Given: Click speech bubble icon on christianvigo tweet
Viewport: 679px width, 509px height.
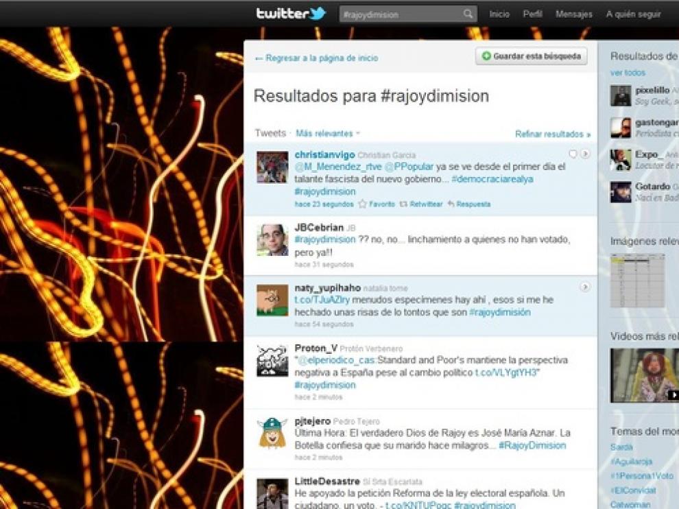Looking at the screenshot, I should click(x=573, y=154).
